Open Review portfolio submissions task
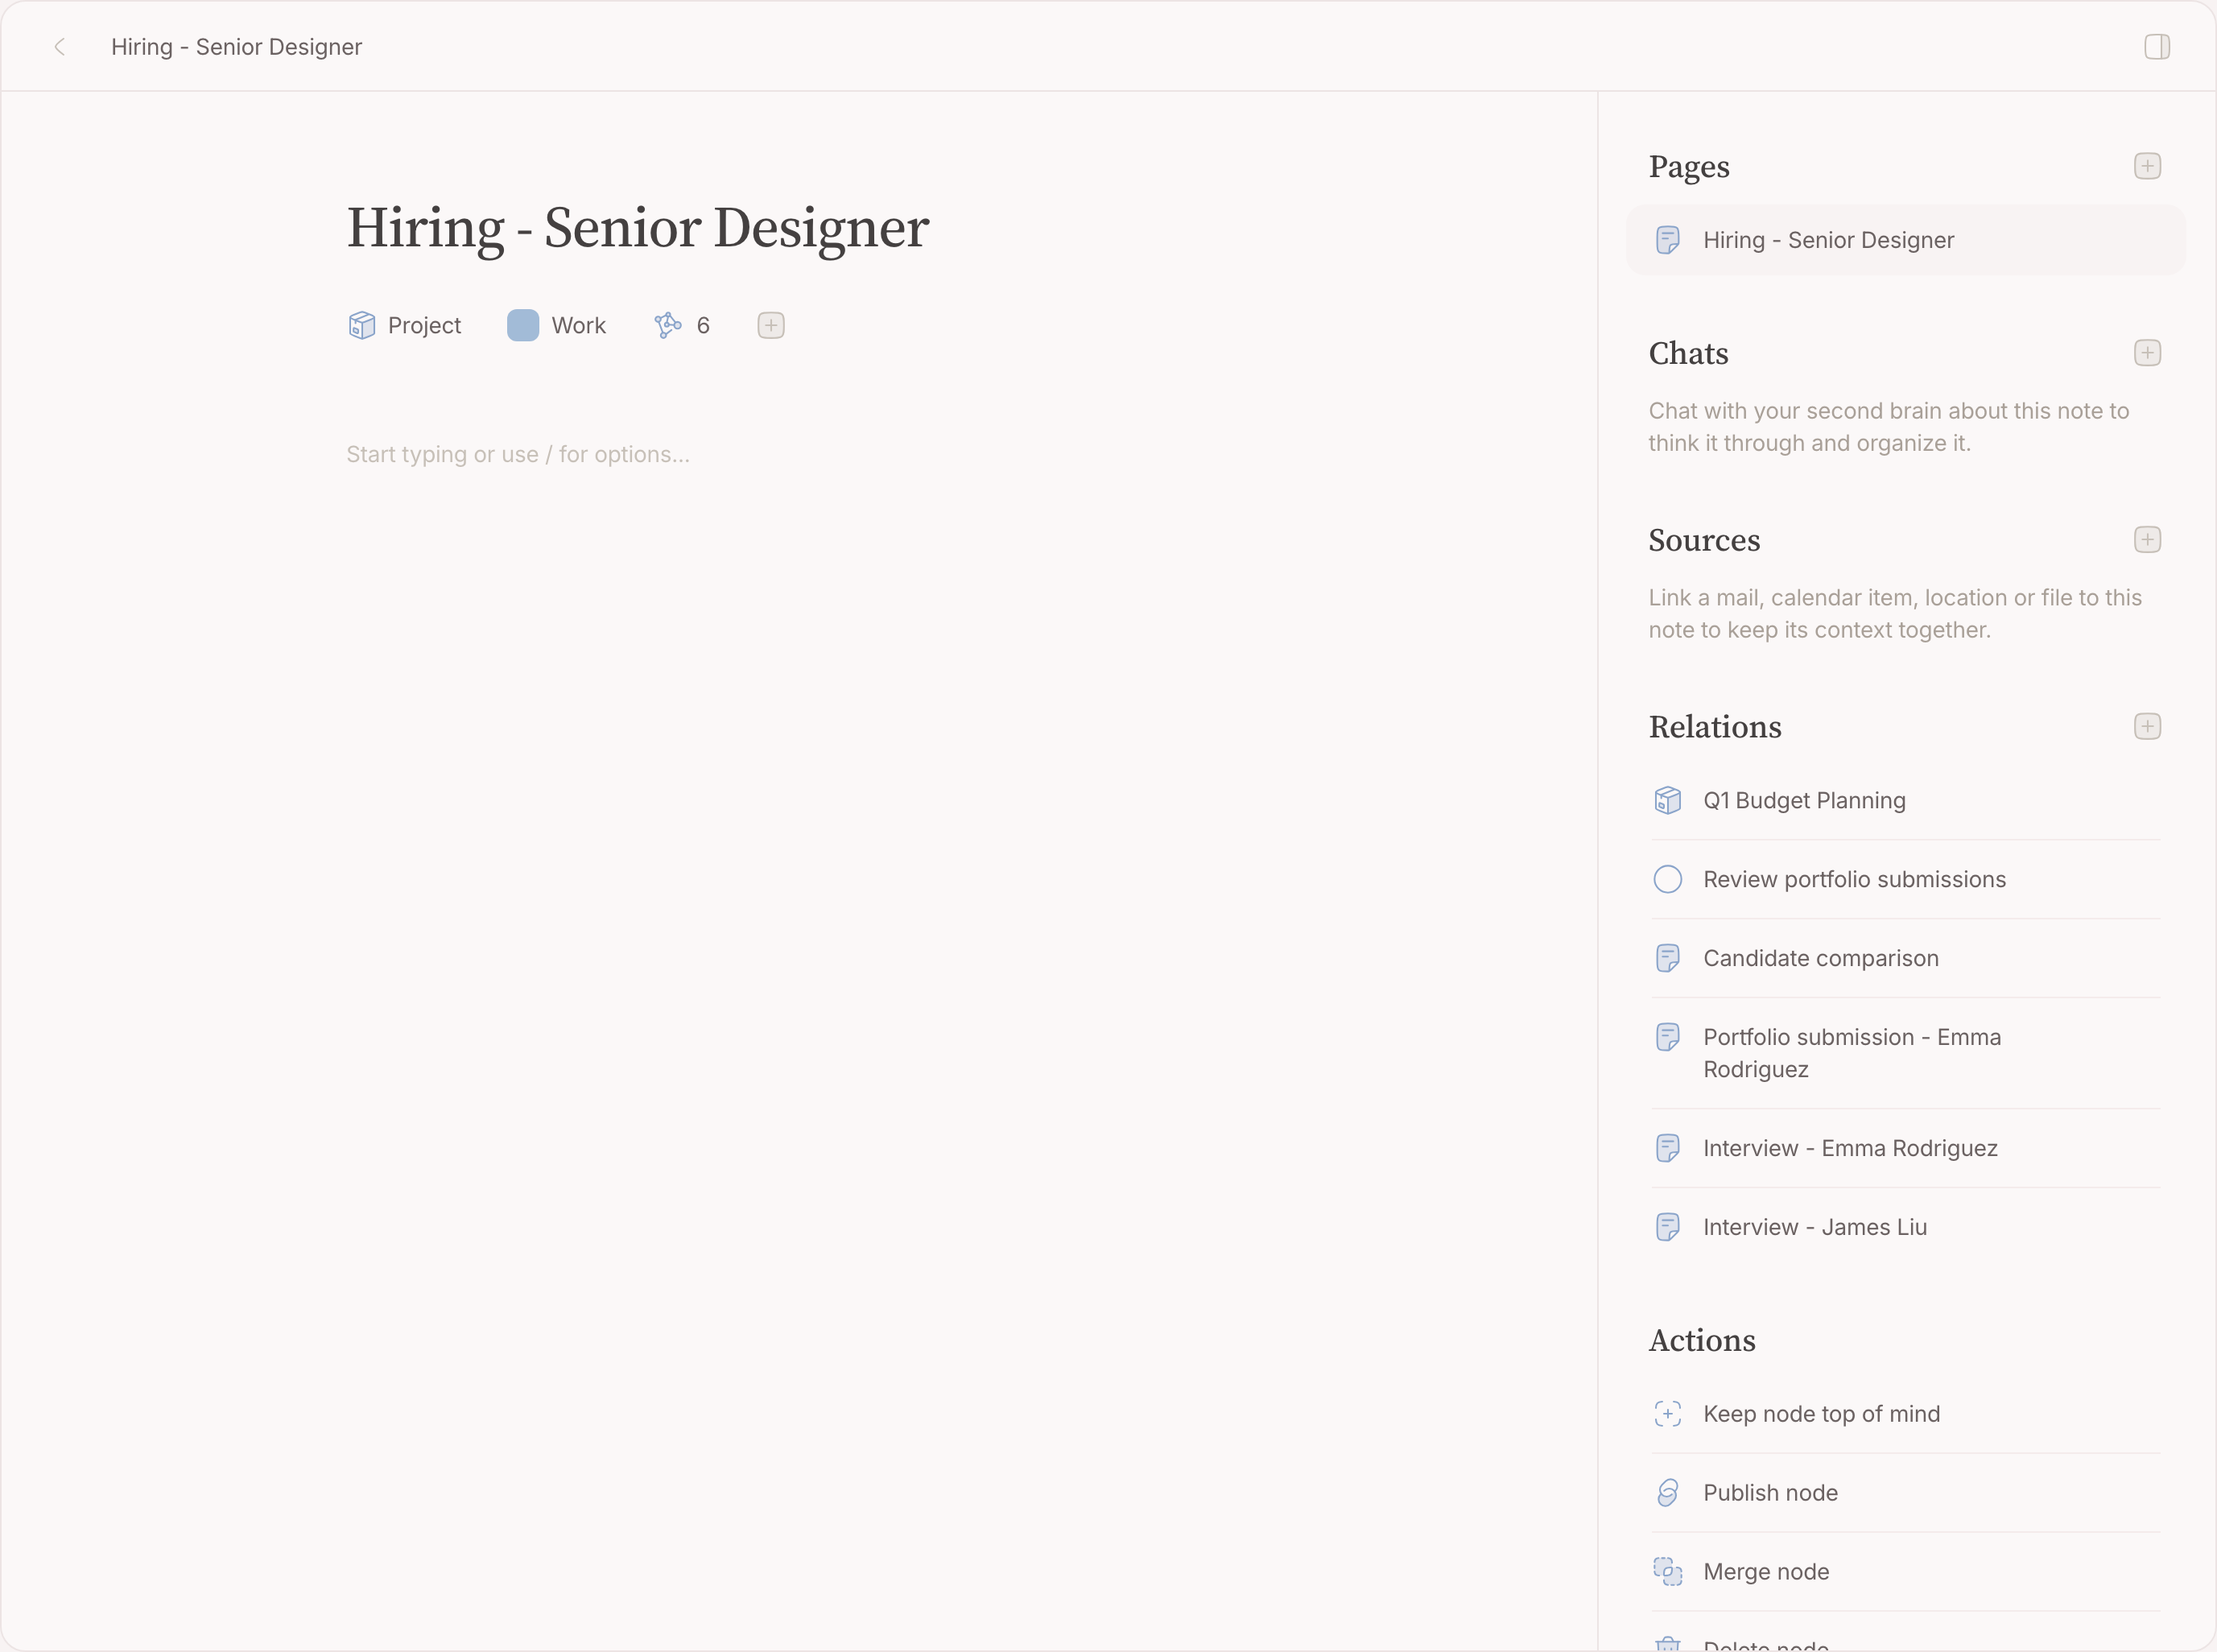2217x1652 pixels. point(1854,879)
